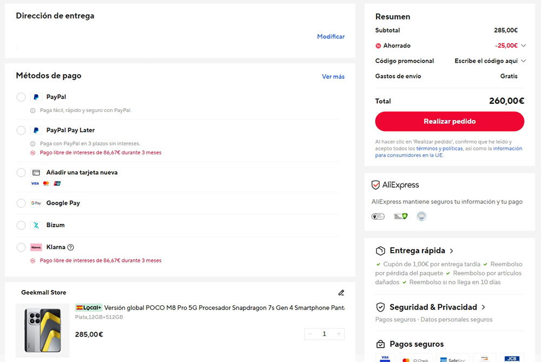The width and height of the screenshot is (541, 362).
Task: Click the Bizum logo icon
Action: 36,225
